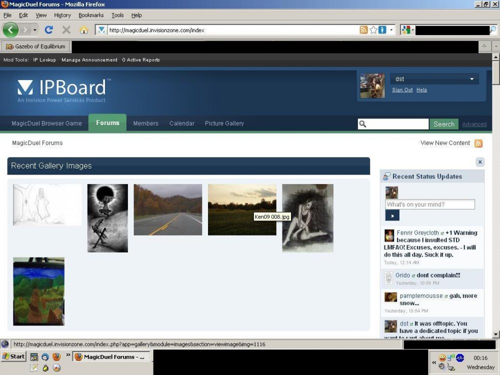The image size is (500, 375).
Task: Open the Calendar navigation tab
Action: [182, 123]
